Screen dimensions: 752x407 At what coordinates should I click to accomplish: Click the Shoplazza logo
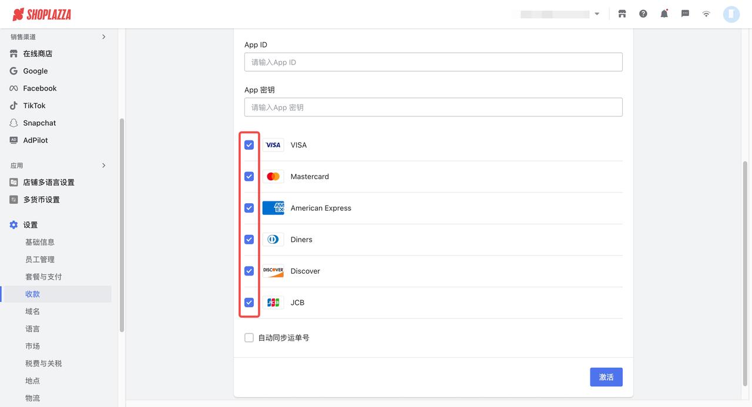(42, 14)
